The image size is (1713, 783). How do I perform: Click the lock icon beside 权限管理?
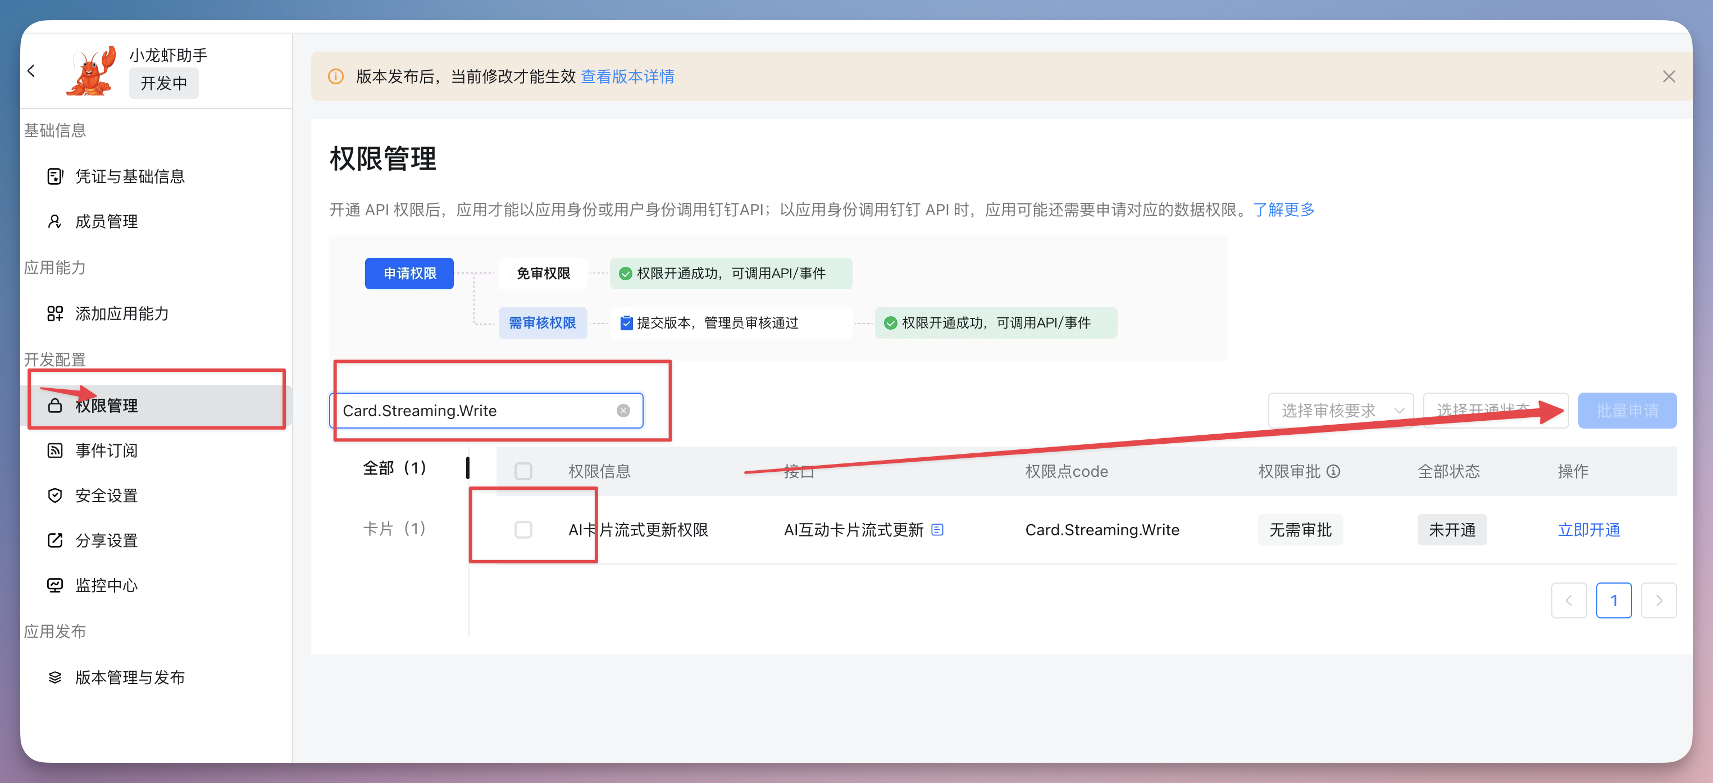tap(55, 405)
